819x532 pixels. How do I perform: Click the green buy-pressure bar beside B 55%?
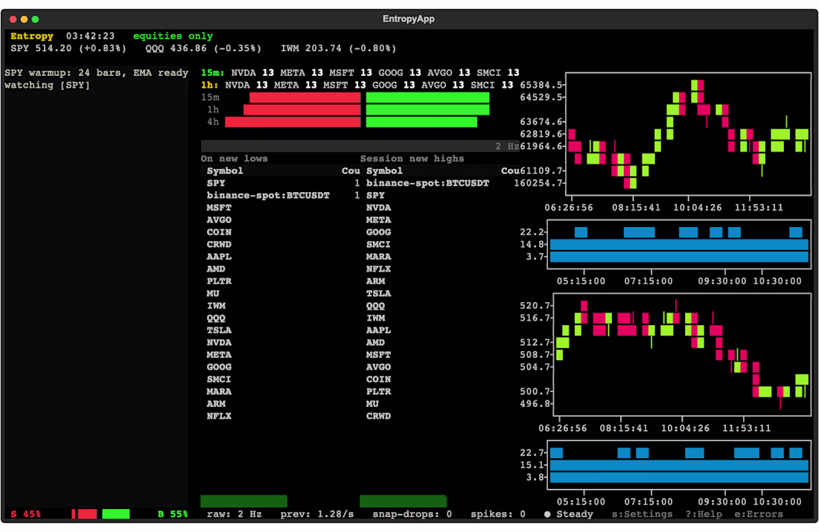(116, 514)
